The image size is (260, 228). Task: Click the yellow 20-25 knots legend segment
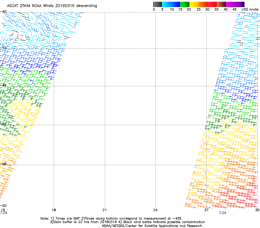(194, 4)
